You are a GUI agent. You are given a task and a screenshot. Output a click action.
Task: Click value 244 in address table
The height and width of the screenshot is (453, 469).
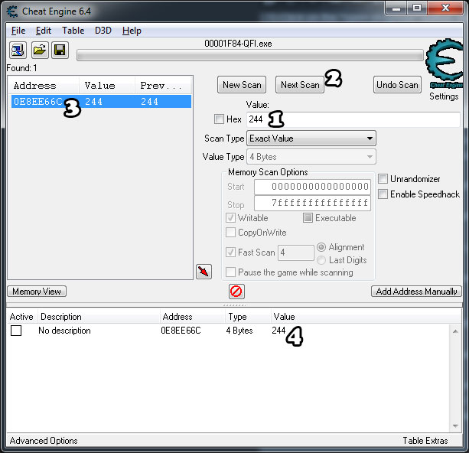click(278, 331)
